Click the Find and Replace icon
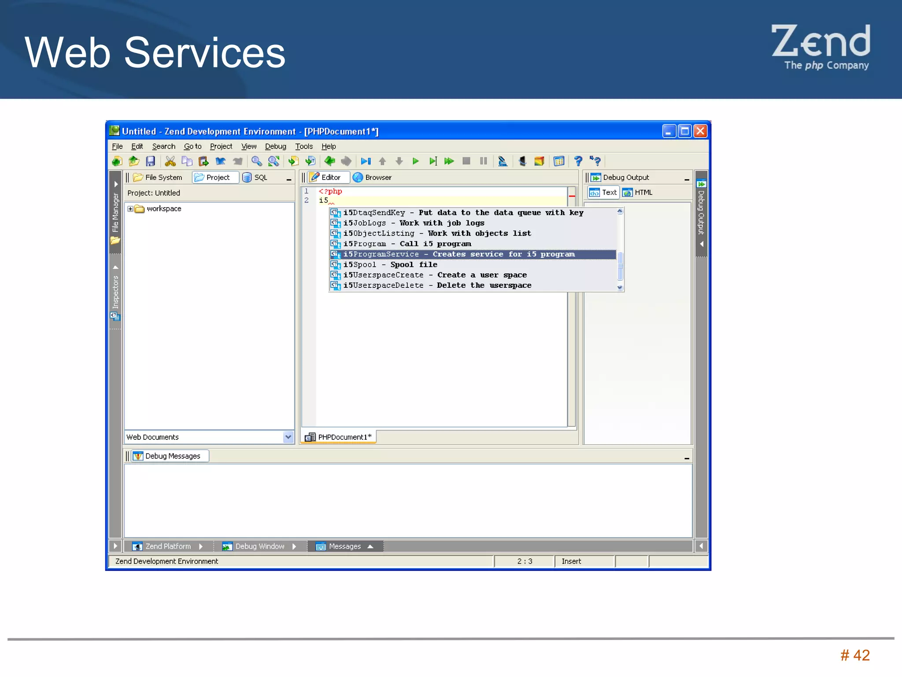The height and width of the screenshot is (677, 902). pyautogui.click(x=274, y=161)
